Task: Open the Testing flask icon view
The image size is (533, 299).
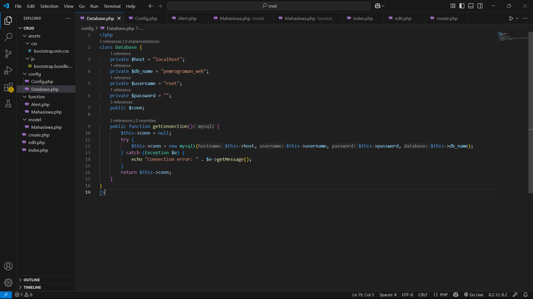Action: tap(8, 104)
